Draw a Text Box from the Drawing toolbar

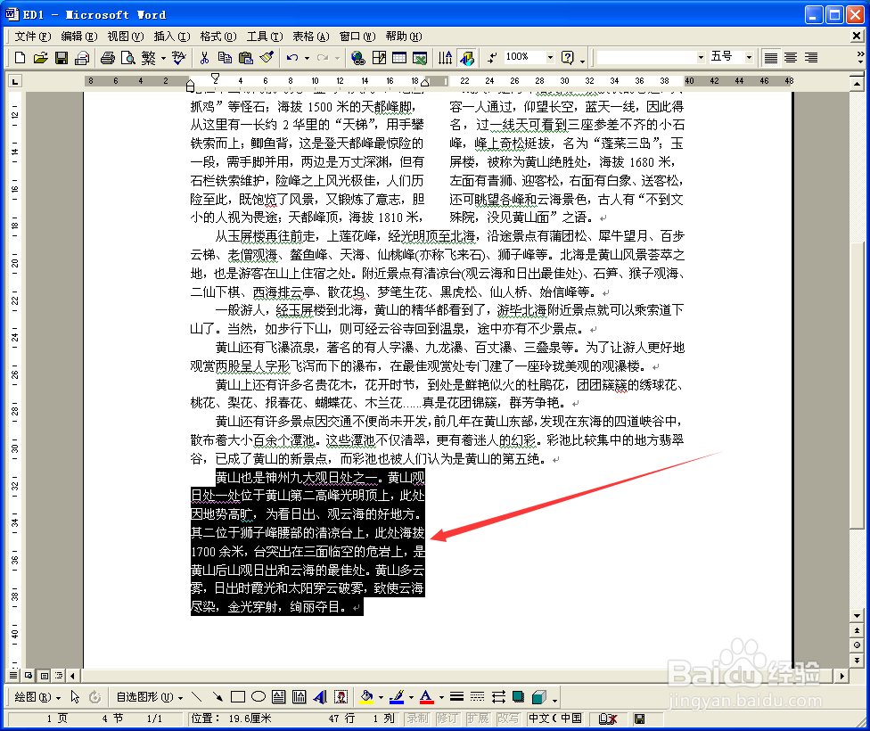tap(276, 696)
